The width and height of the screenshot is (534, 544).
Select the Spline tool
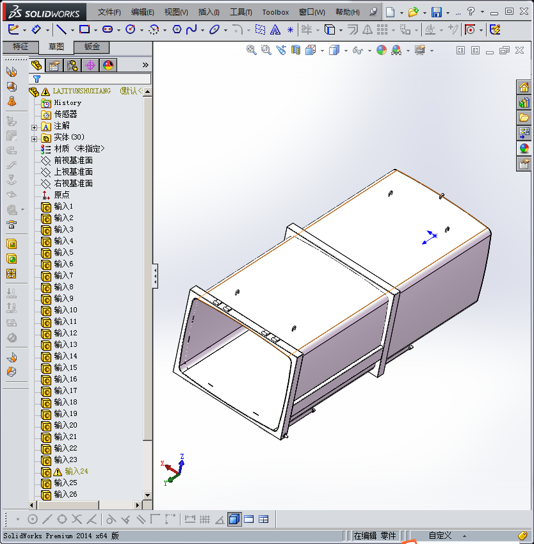[x=191, y=29]
